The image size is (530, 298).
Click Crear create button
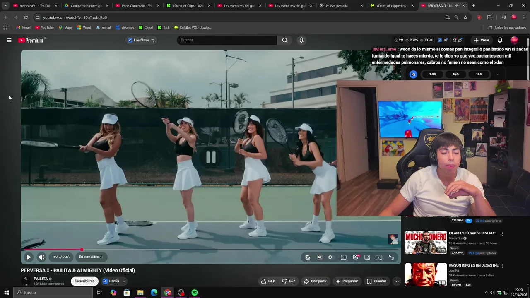click(x=482, y=40)
